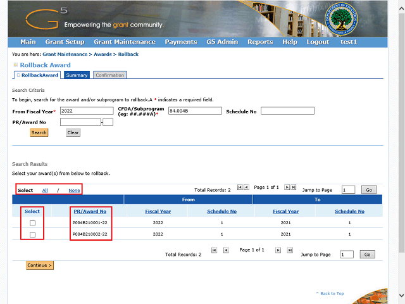Click the Search button
This screenshot has width=405, height=304.
(39, 133)
